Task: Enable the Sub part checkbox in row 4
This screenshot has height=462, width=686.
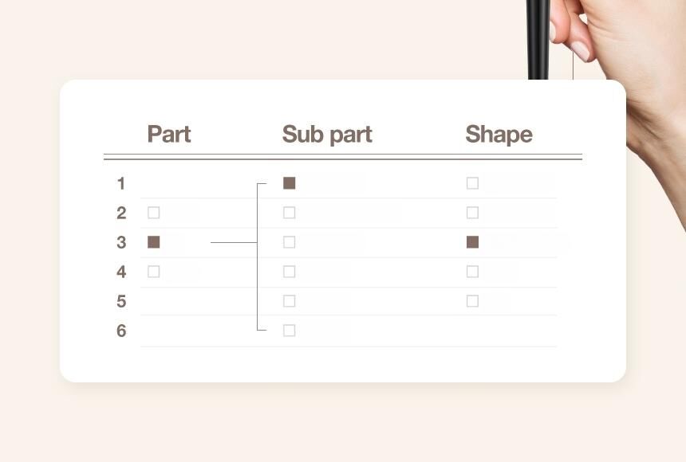Action: [290, 272]
